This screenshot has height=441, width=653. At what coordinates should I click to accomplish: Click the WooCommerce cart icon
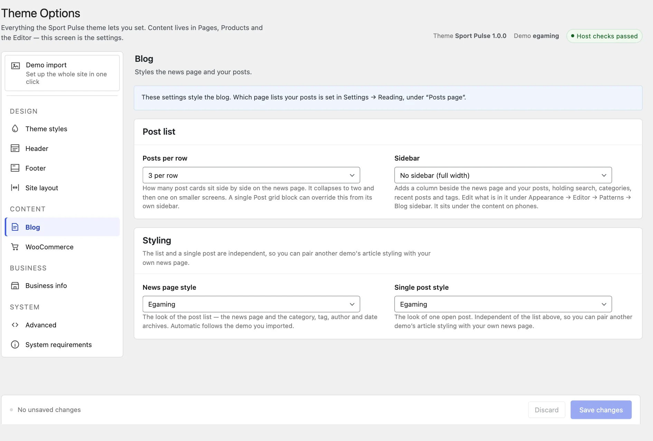[x=15, y=247]
